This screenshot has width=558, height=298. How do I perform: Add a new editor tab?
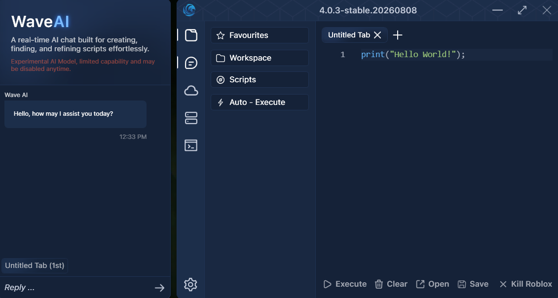pos(398,35)
